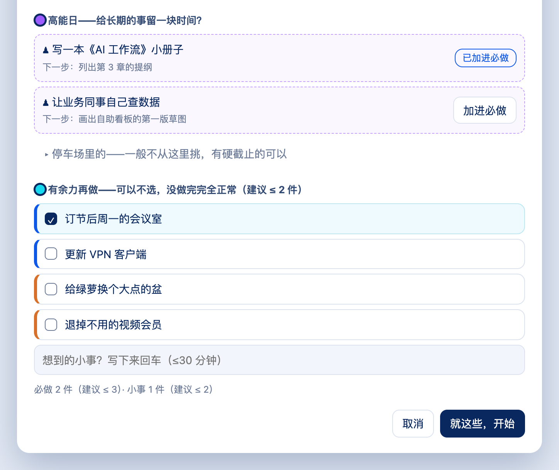Click text 下一步：画出自助看板的第一版草图
Screen dimensions: 559x470
115,119
